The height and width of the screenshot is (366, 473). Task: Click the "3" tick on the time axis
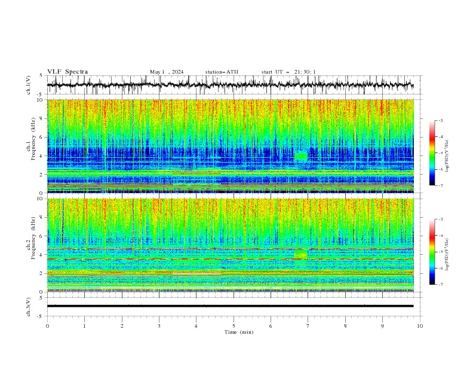(x=159, y=326)
